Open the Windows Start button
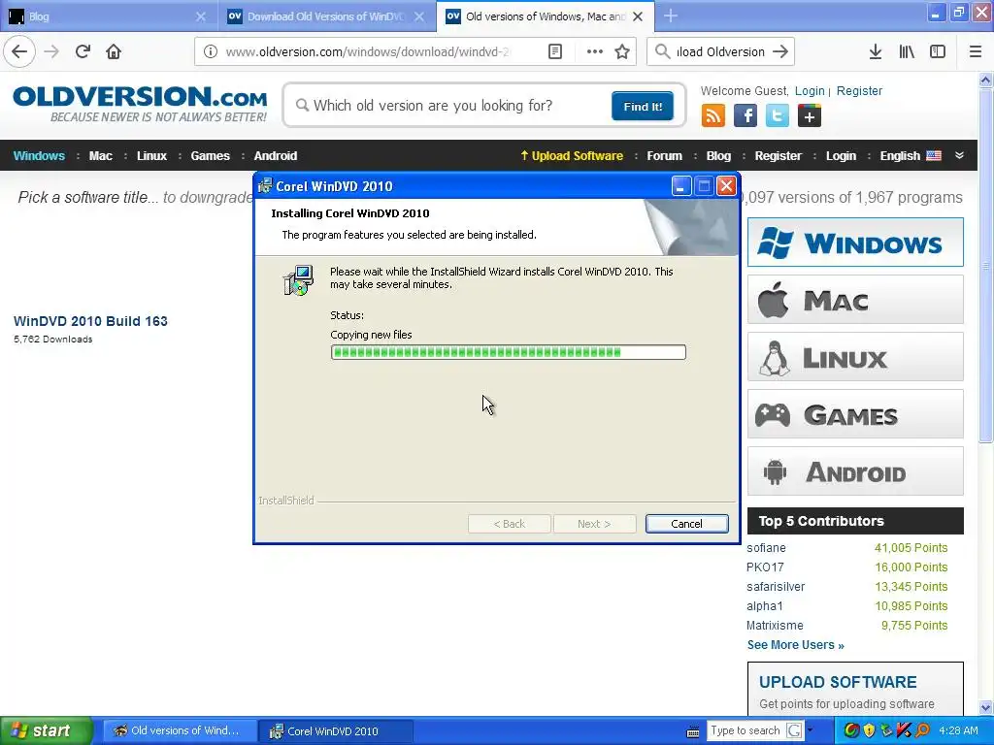 click(47, 730)
